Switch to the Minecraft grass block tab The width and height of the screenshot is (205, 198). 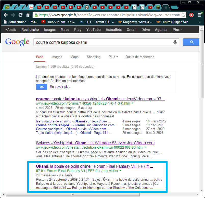click(158, 7)
